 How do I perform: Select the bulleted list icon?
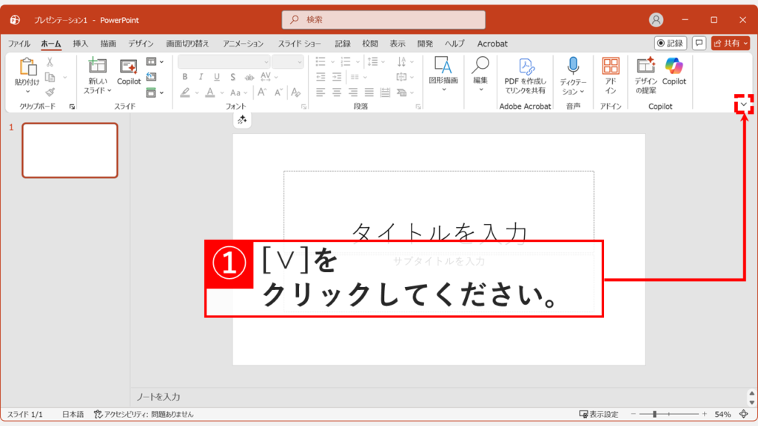321,61
